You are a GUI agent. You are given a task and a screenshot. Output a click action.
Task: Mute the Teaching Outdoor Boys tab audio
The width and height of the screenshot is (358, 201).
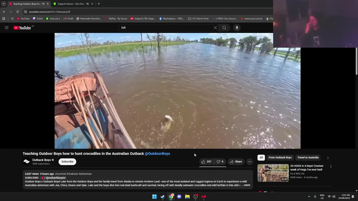click(x=43, y=4)
